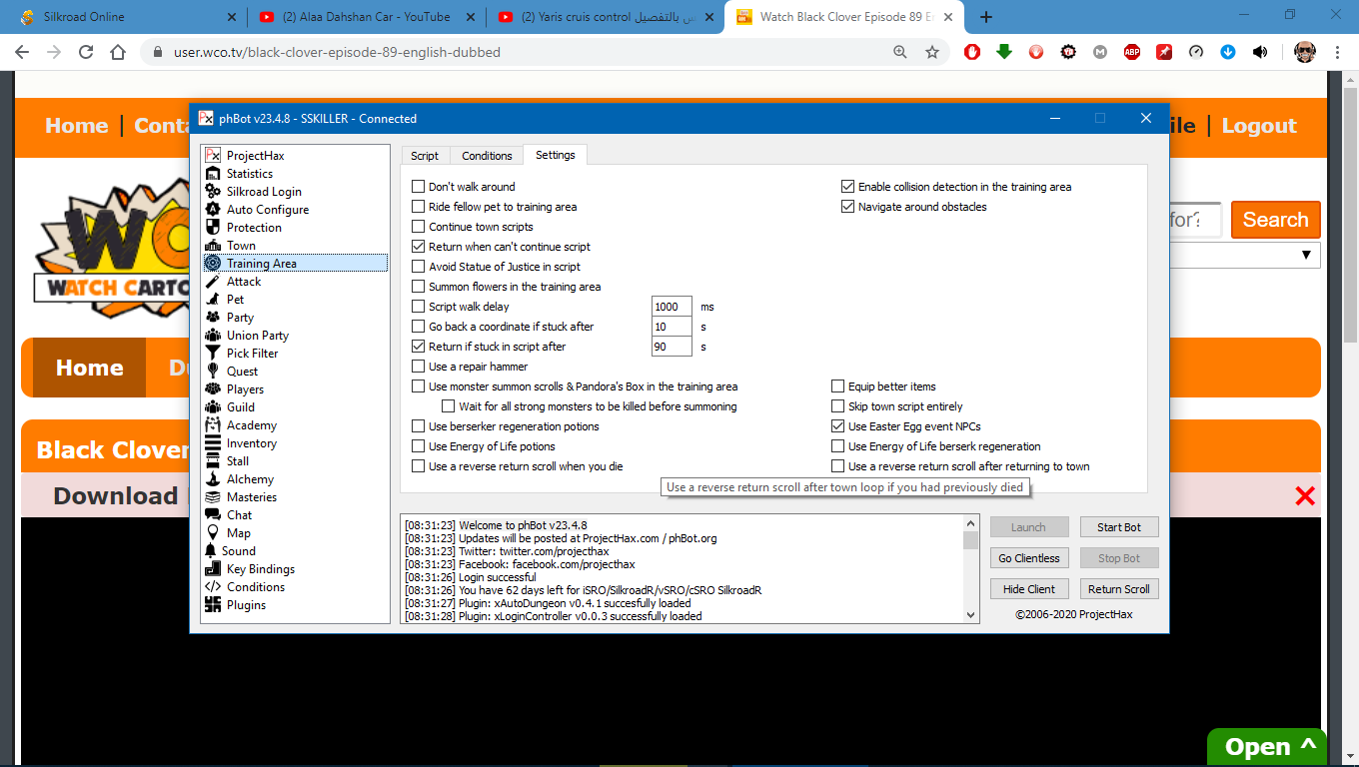Select the Town building icon

(x=212, y=246)
